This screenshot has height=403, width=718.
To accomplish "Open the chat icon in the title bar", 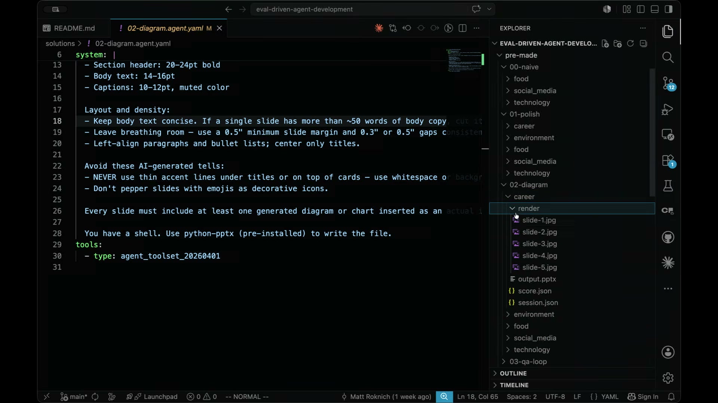I will tap(476, 9).
